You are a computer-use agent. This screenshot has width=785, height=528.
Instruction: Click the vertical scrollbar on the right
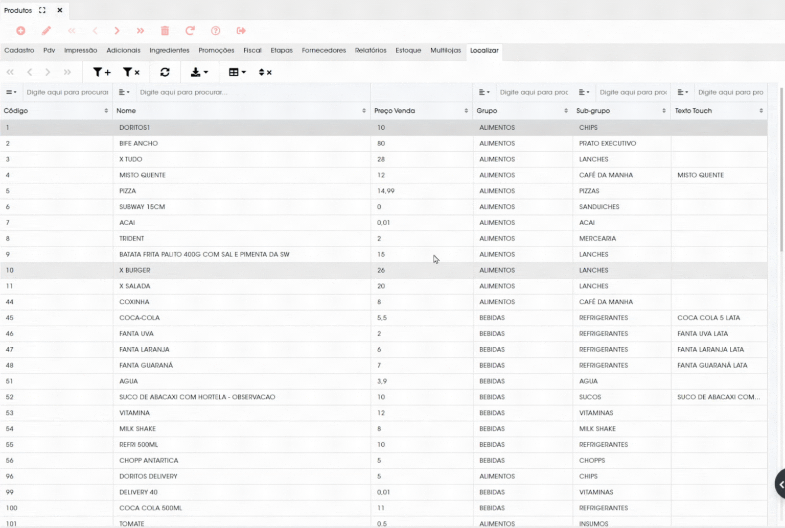[x=781, y=170]
